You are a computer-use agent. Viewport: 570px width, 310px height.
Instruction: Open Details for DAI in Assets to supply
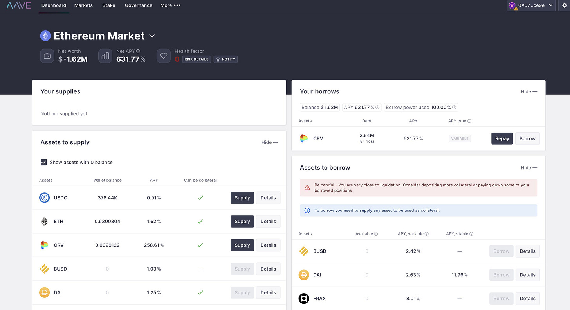(x=268, y=292)
